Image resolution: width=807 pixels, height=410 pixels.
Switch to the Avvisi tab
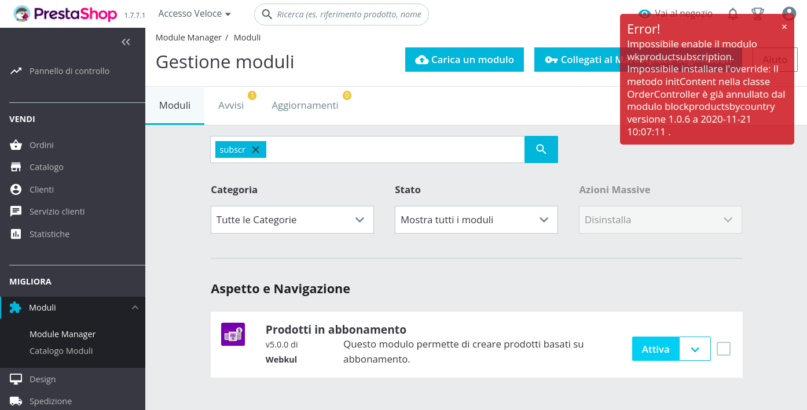231,105
